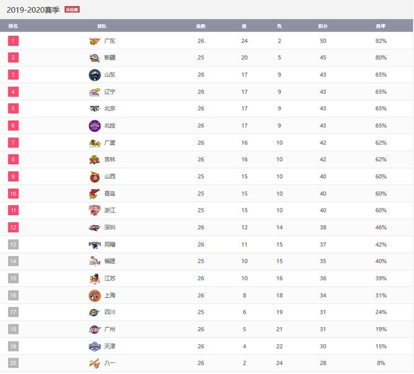Click the 广州 team logo
Screen dimensions: 414x374
click(94, 329)
